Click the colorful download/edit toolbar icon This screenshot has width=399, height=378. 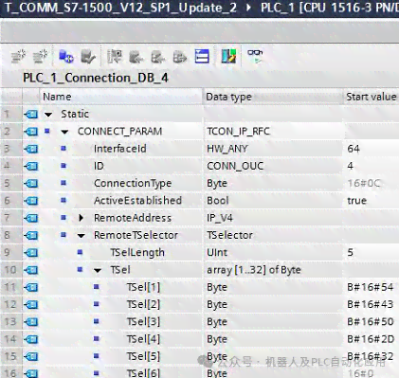[x=228, y=56]
